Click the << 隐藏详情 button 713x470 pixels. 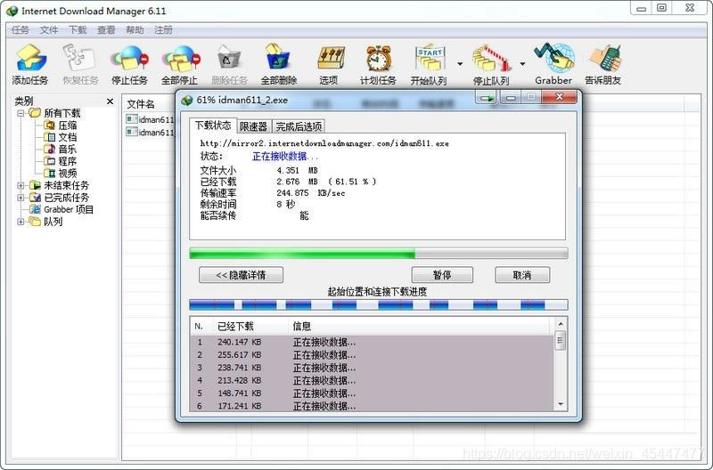click(241, 275)
